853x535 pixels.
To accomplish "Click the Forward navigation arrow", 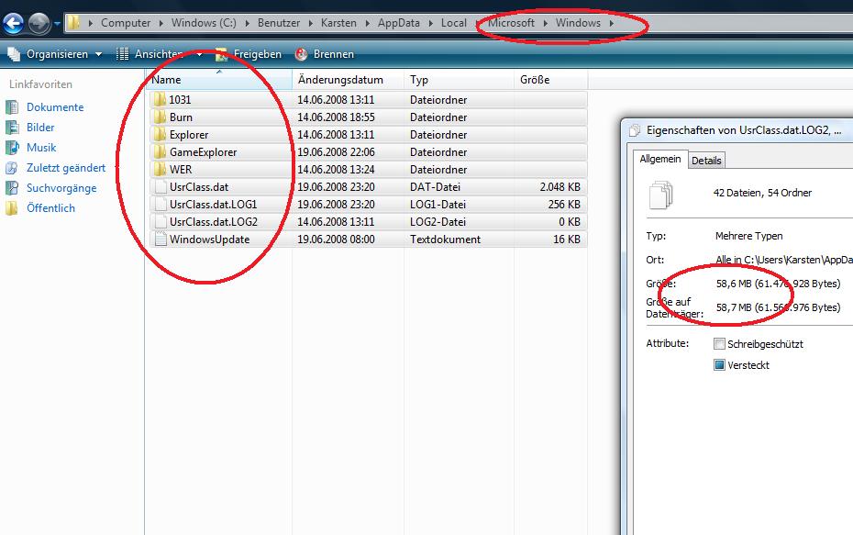I will (x=39, y=23).
